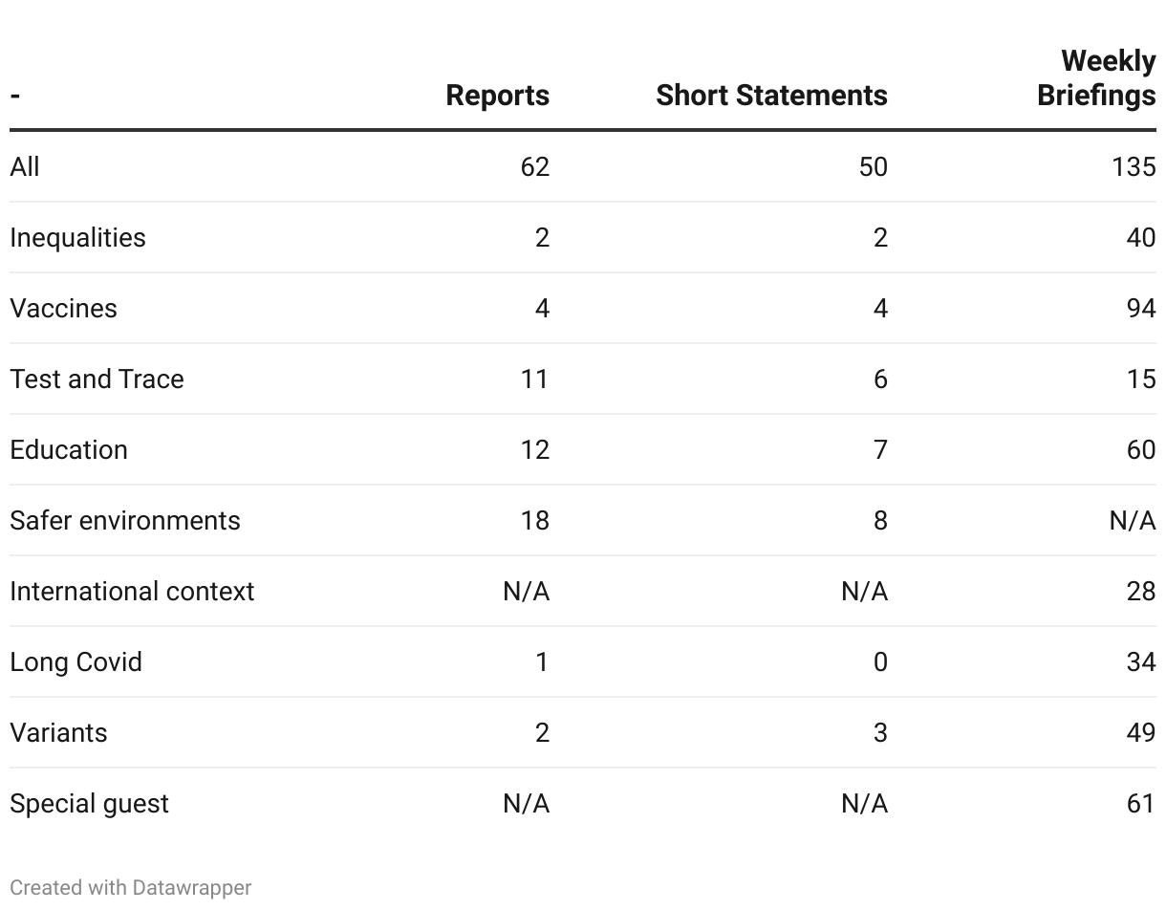Click the Long Covid row label
The width and height of the screenshot is (1166, 910).
coord(76,662)
